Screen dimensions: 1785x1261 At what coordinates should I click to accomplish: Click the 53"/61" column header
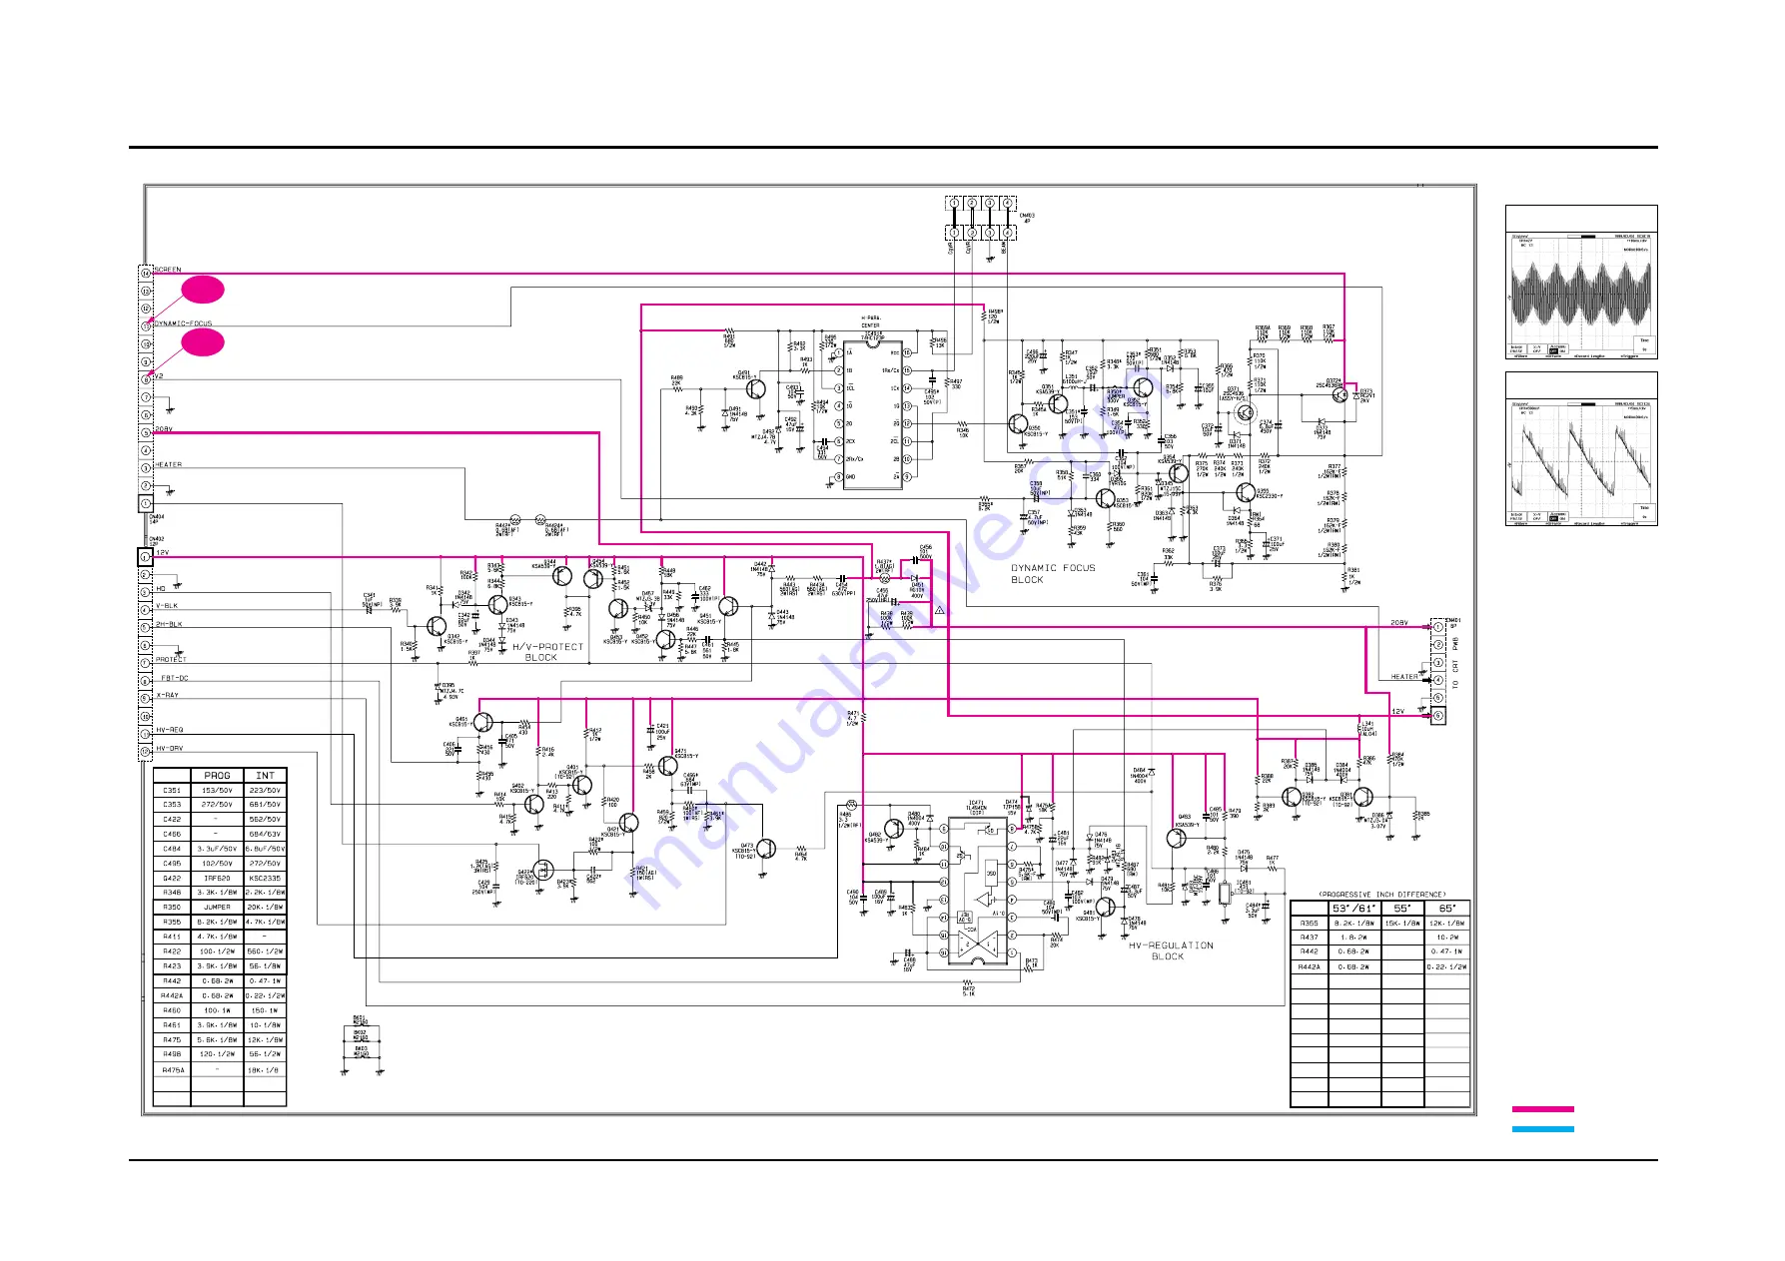(1354, 909)
